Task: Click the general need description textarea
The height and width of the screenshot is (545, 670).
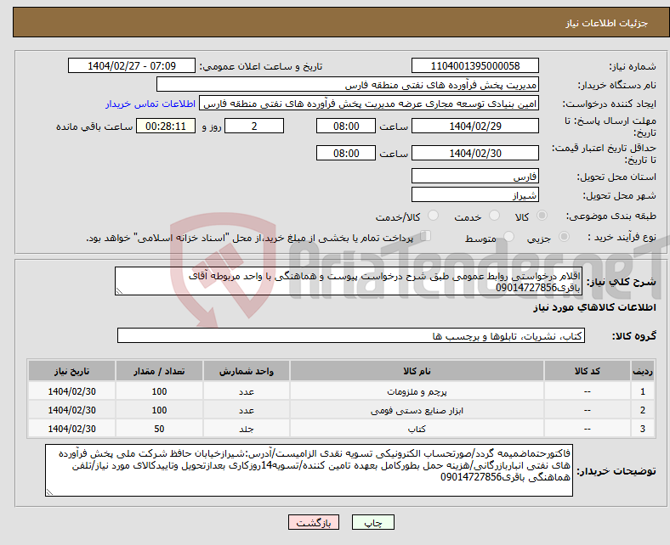Action: tap(349, 281)
